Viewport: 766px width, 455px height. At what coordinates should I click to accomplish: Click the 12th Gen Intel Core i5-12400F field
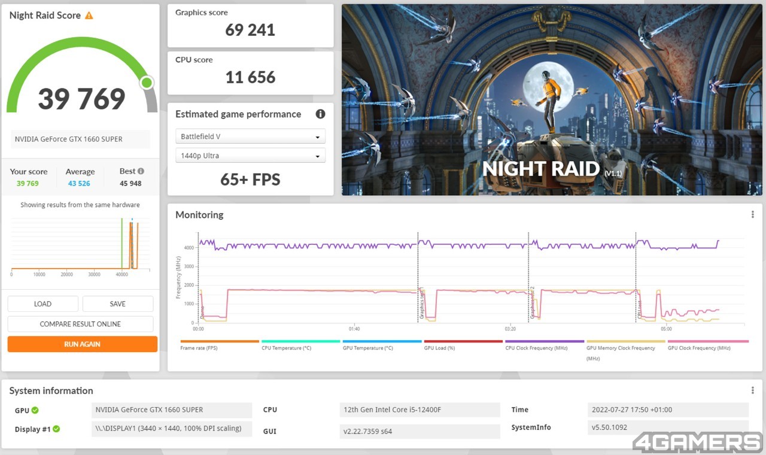[420, 410]
